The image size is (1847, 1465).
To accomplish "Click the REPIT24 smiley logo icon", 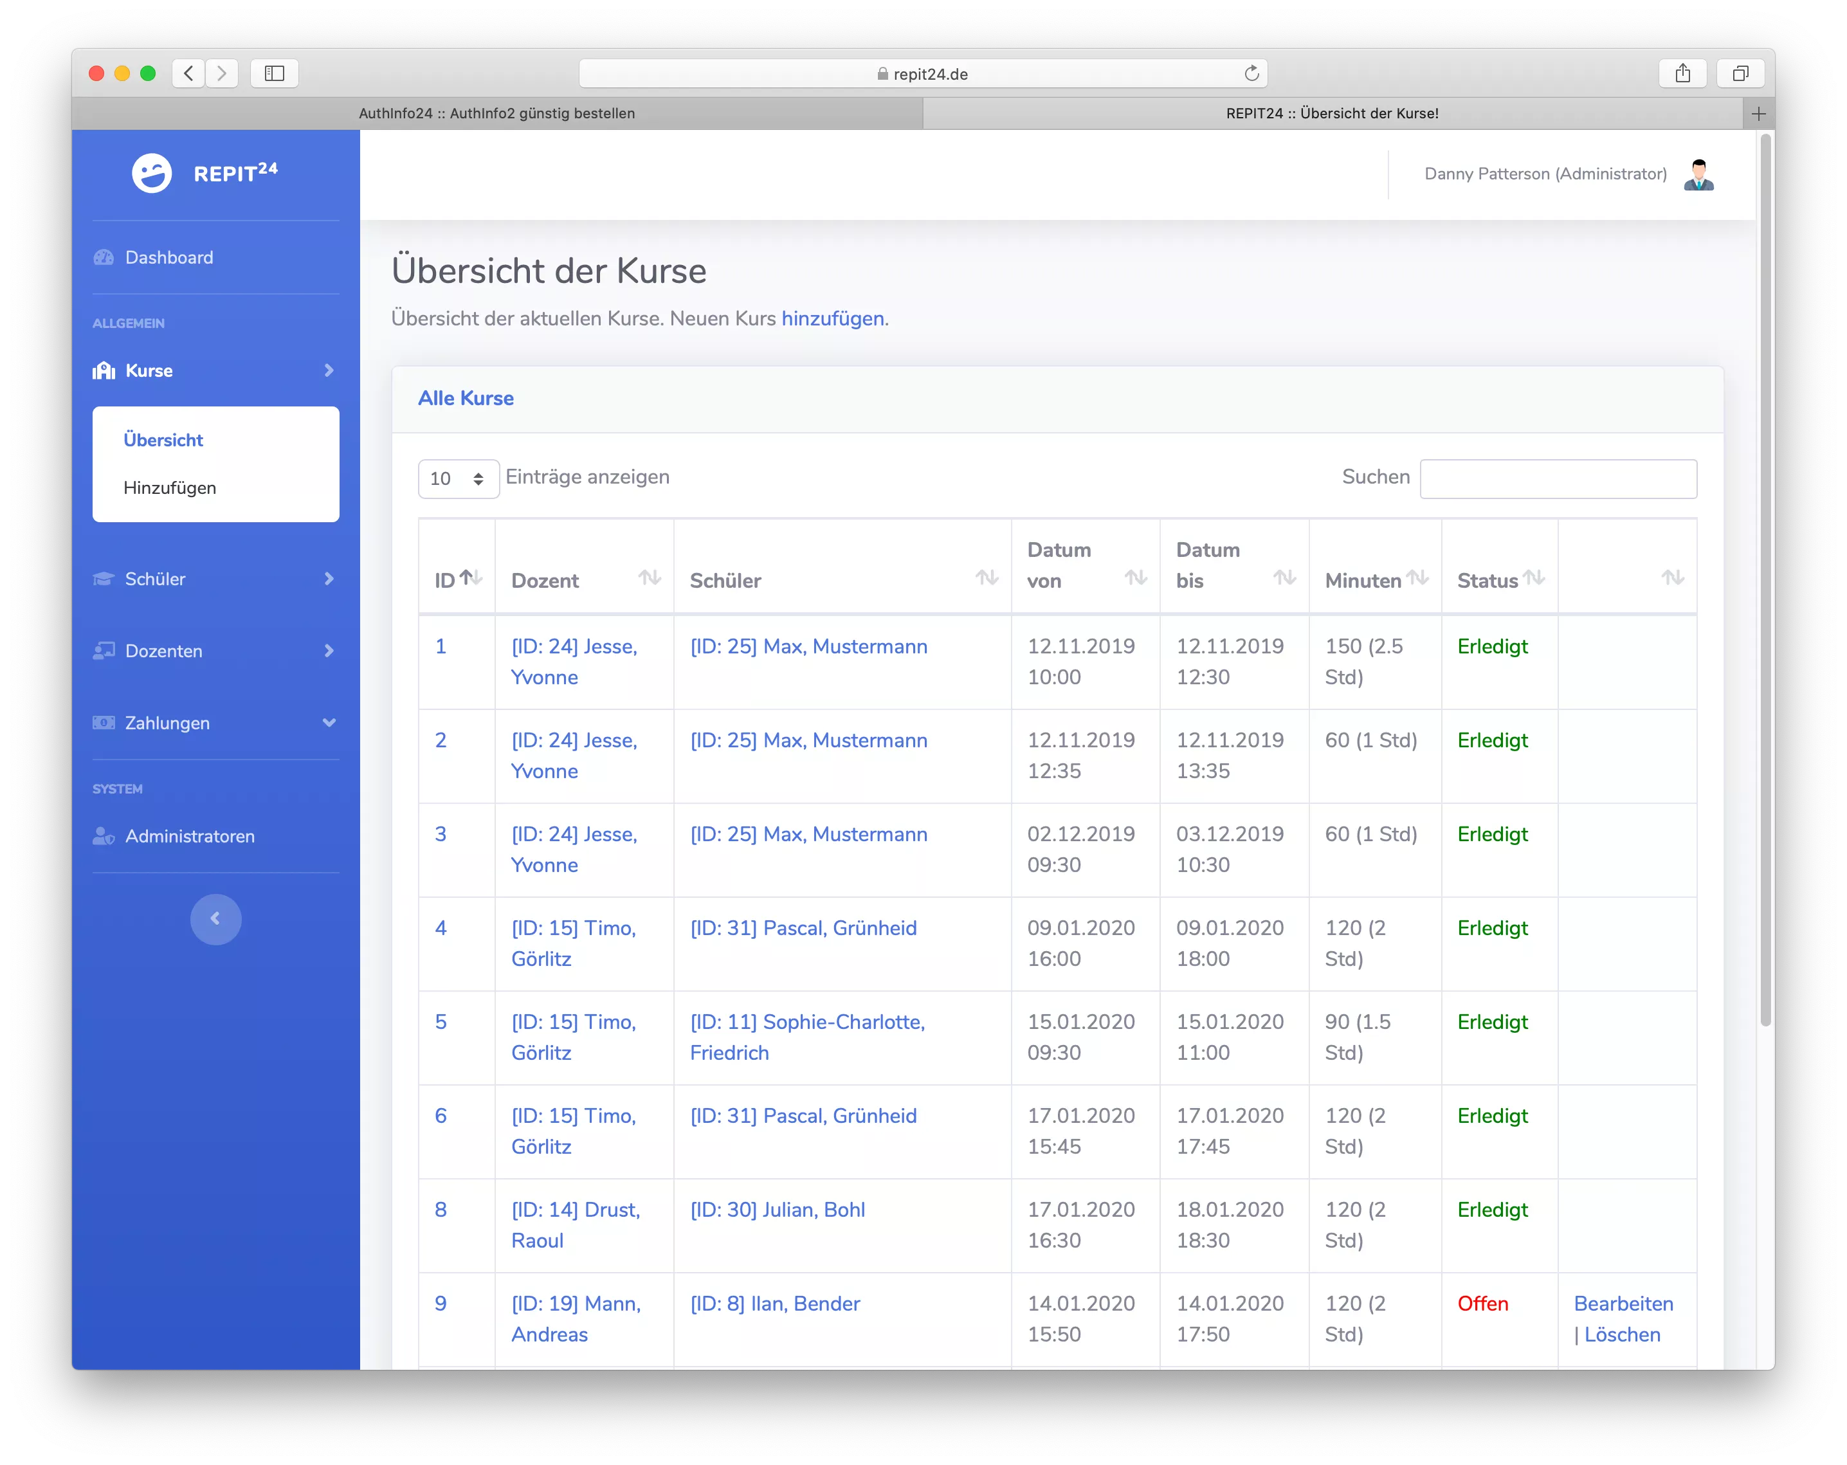I will click(x=152, y=174).
